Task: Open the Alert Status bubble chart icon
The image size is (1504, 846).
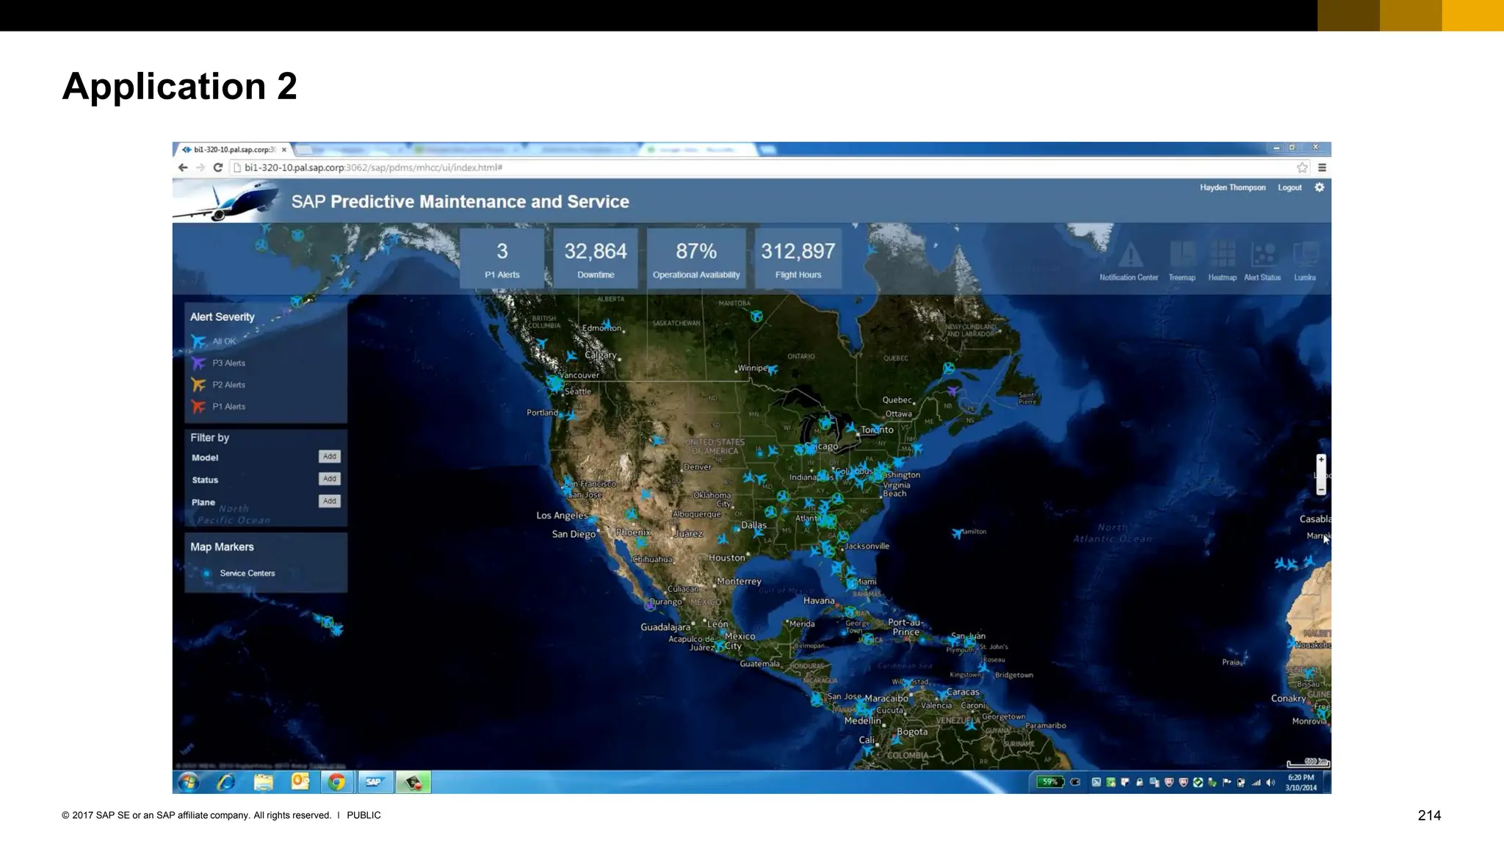Action: [x=1262, y=256]
